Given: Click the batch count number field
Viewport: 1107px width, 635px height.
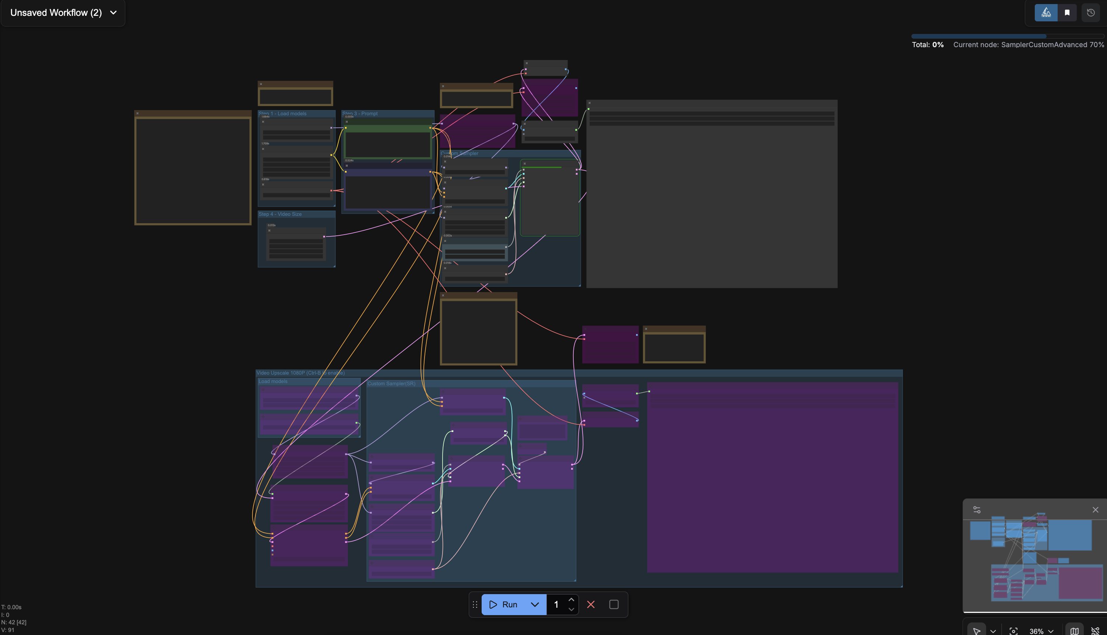Looking at the screenshot, I should [556, 604].
